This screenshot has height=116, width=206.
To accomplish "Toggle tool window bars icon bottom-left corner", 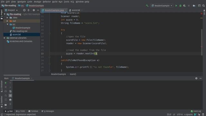I will [x=2, y=115].
